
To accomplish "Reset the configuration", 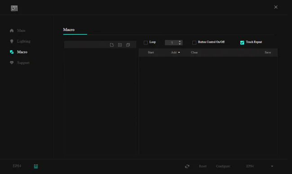I will click(x=203, y=166).
